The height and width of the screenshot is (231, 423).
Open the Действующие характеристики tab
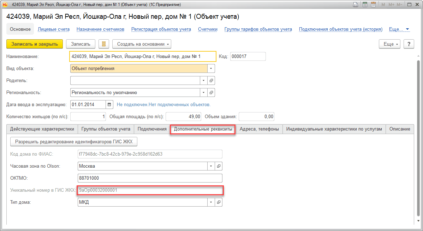(42, 129)
